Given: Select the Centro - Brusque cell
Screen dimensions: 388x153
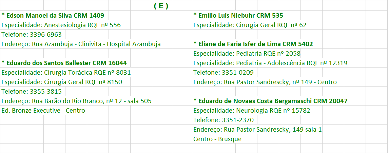Looking at the screenshot, I should 217,139.
